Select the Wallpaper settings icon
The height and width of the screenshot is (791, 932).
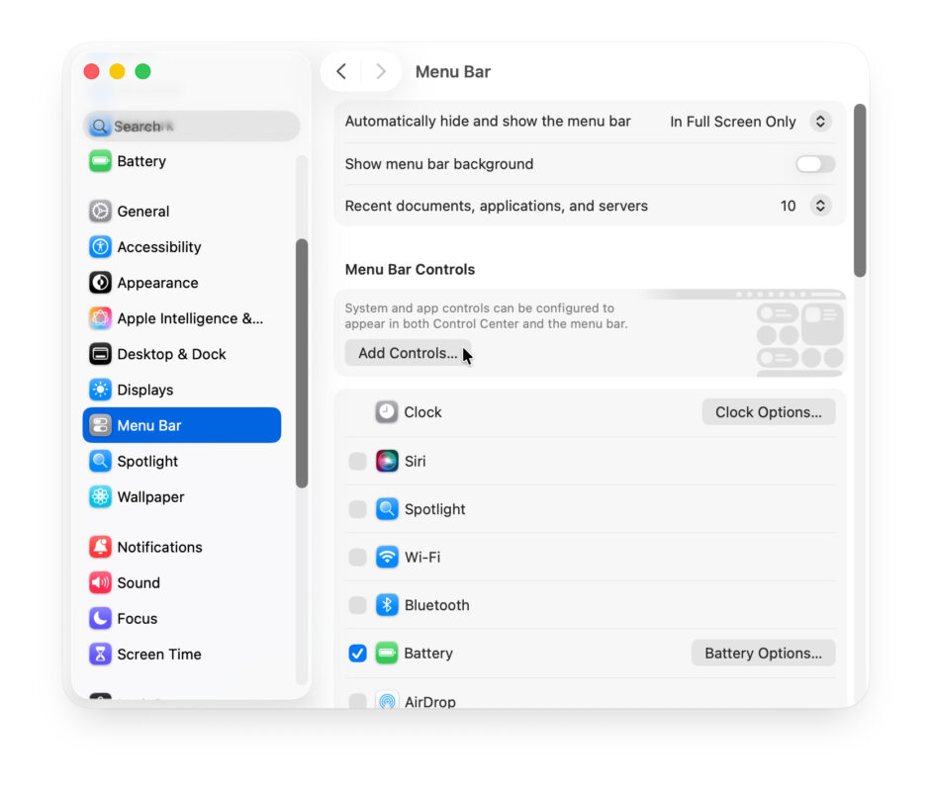pyautogui.click(x=99, y=496)
